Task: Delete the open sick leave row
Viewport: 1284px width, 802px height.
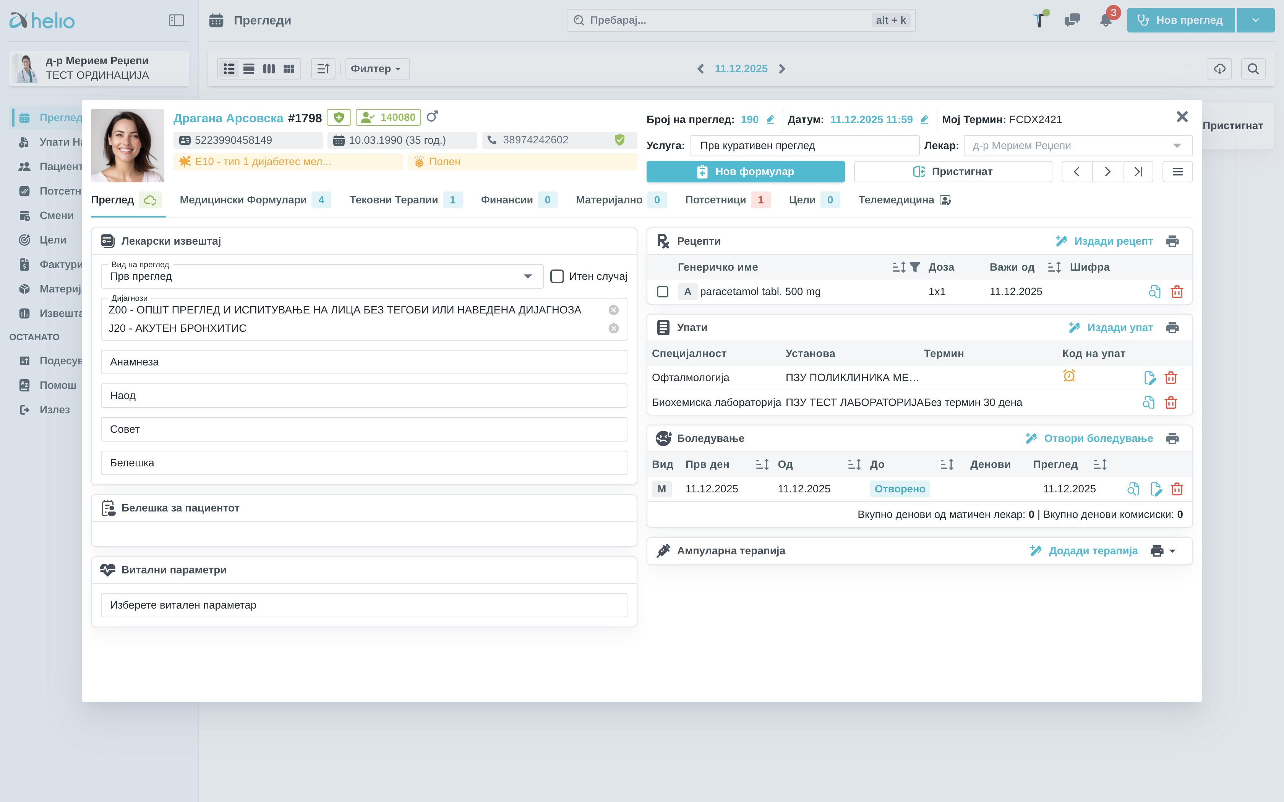Action: click(1176, 489)
